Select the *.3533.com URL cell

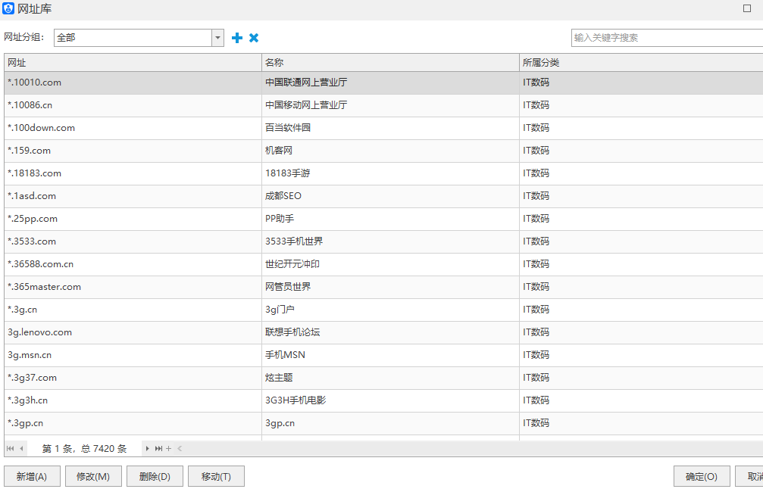[x=133, y=241]
